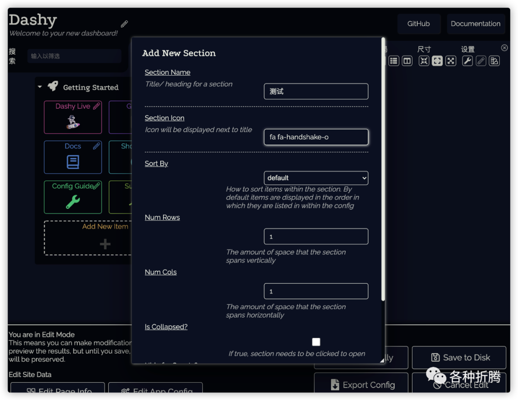Click the Config Guide wrench icon

click(73, 202)
